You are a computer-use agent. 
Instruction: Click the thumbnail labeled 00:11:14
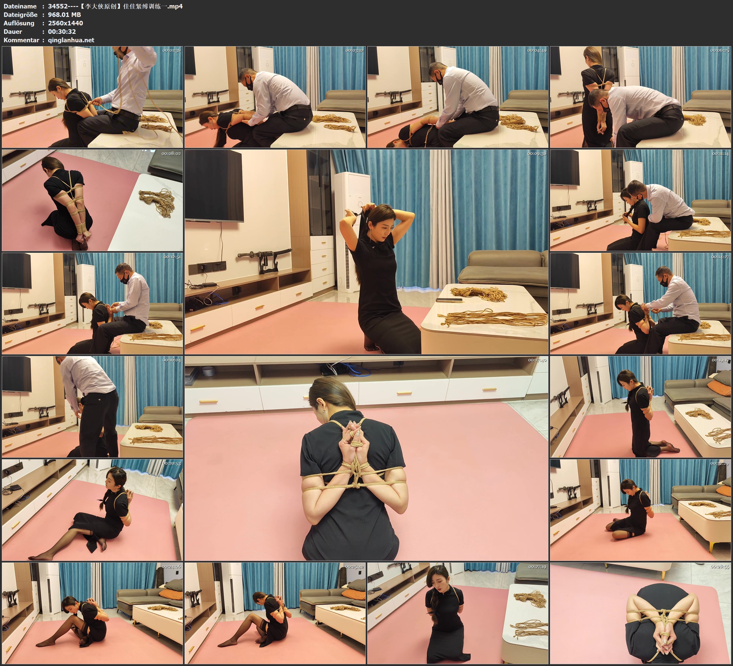[x=641, y=200]
